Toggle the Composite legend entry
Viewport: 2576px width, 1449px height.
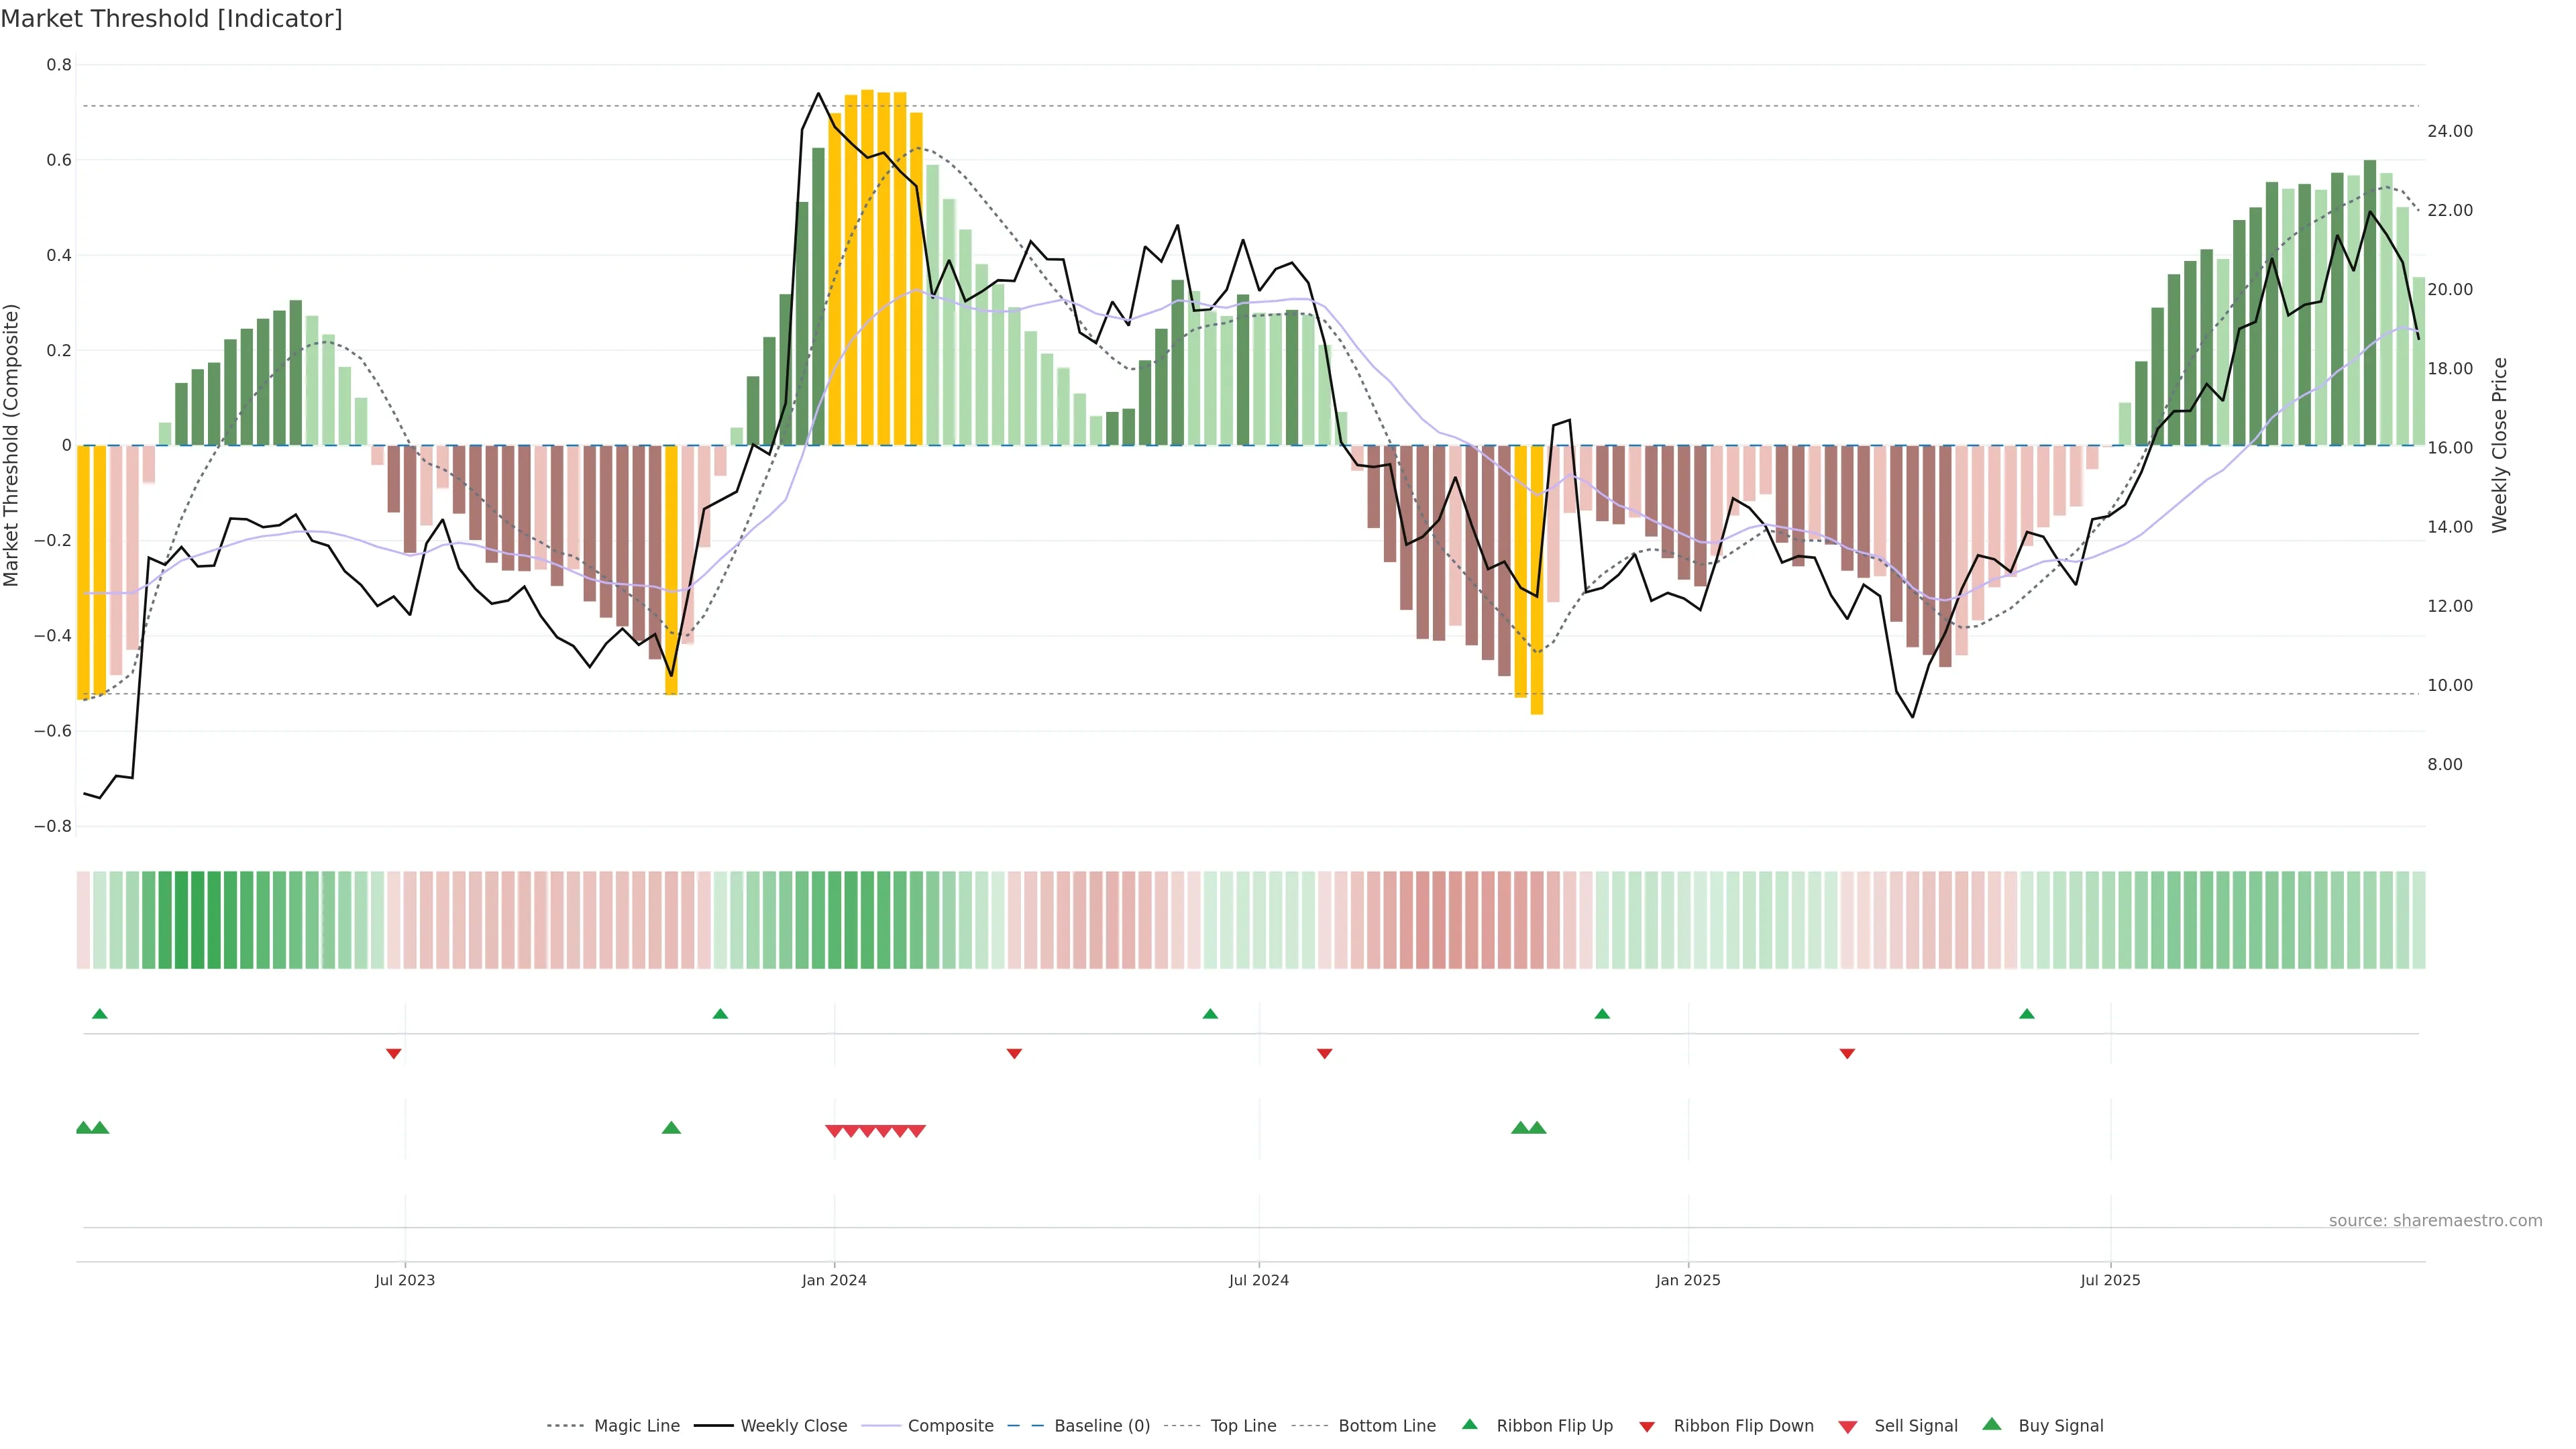[950, 1426]
